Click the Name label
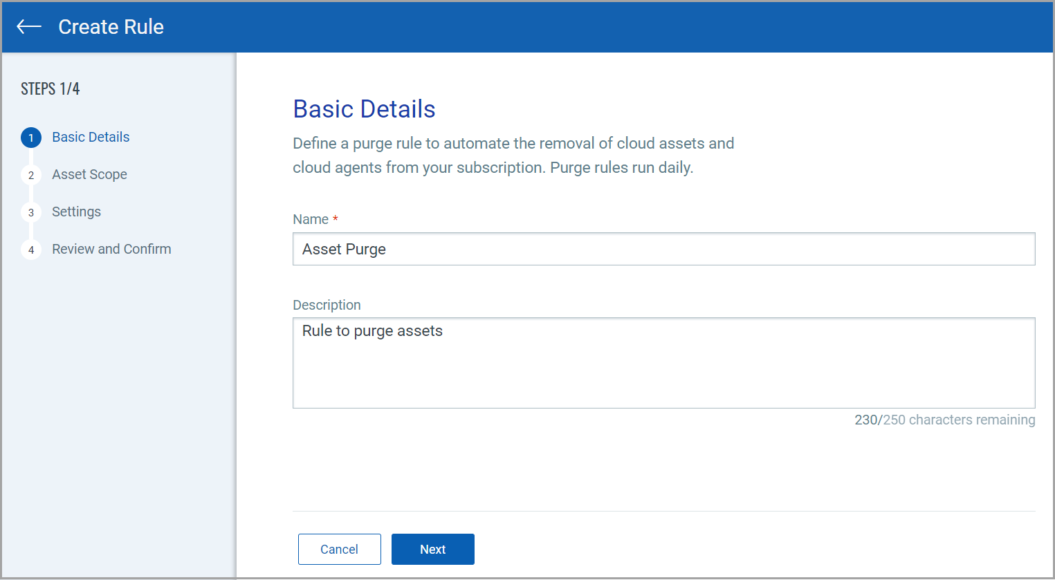Image resolution: width=1055 pixels, height=580 pixels. (311, 219)
